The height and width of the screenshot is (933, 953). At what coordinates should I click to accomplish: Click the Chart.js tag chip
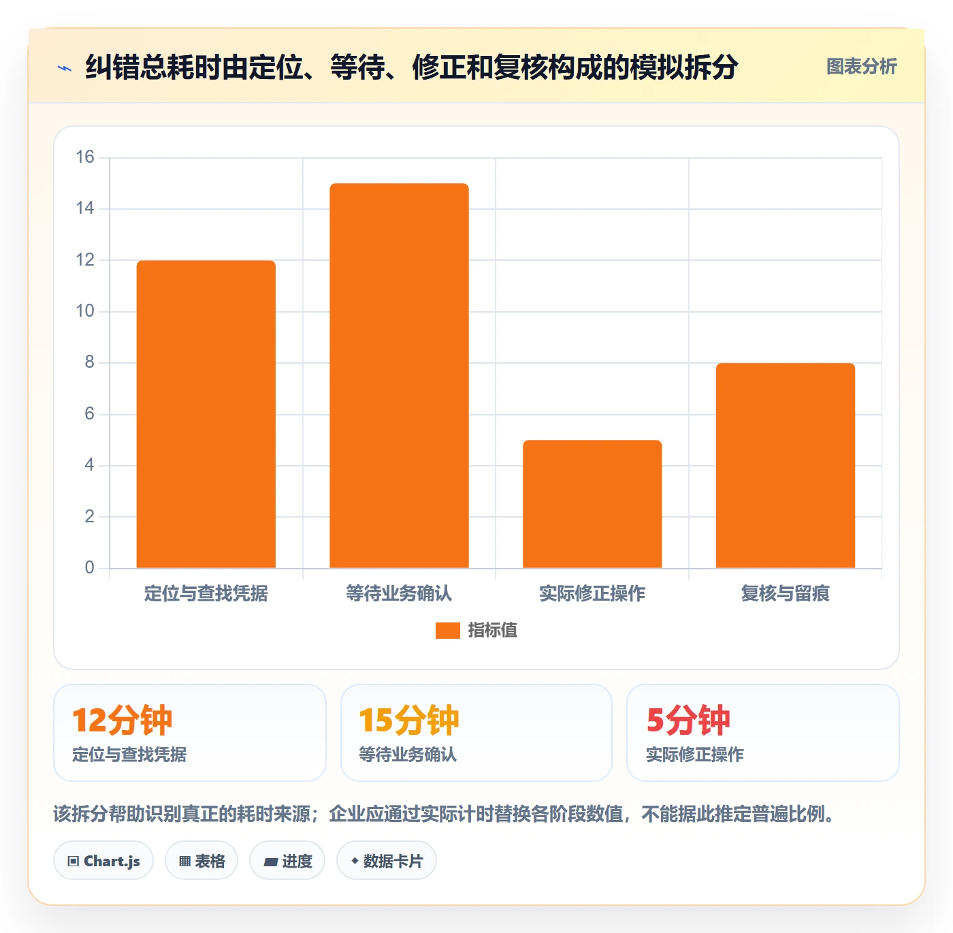(103, 861)
